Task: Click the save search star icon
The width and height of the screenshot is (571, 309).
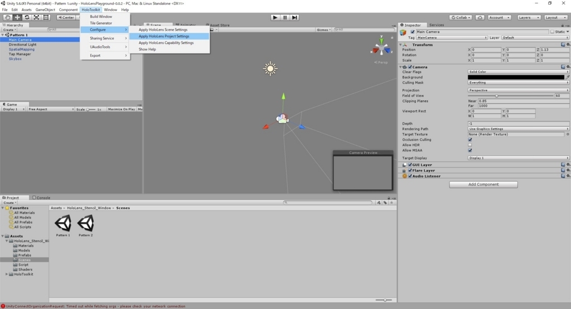Action: pyautogui.click(x=392, y=203)
